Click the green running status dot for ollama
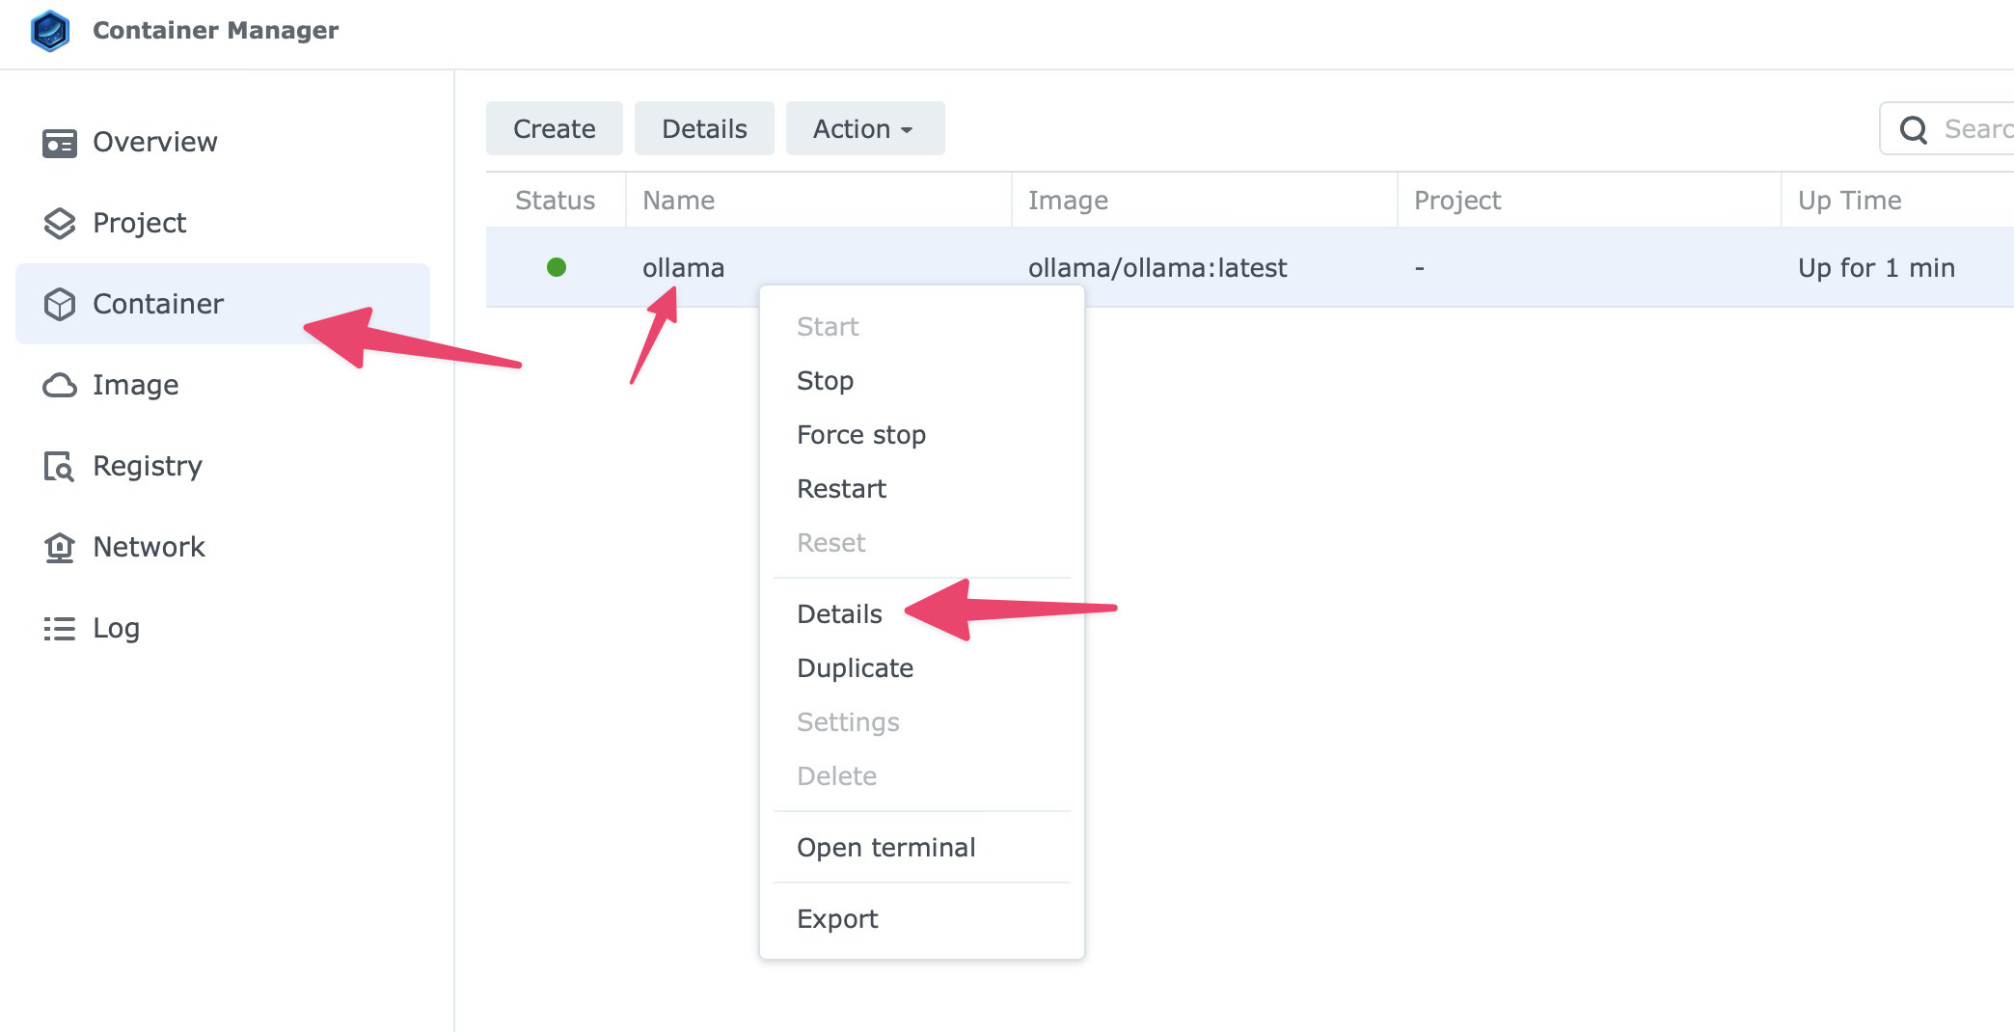The image size is (2014, 1032). point(557,267)
